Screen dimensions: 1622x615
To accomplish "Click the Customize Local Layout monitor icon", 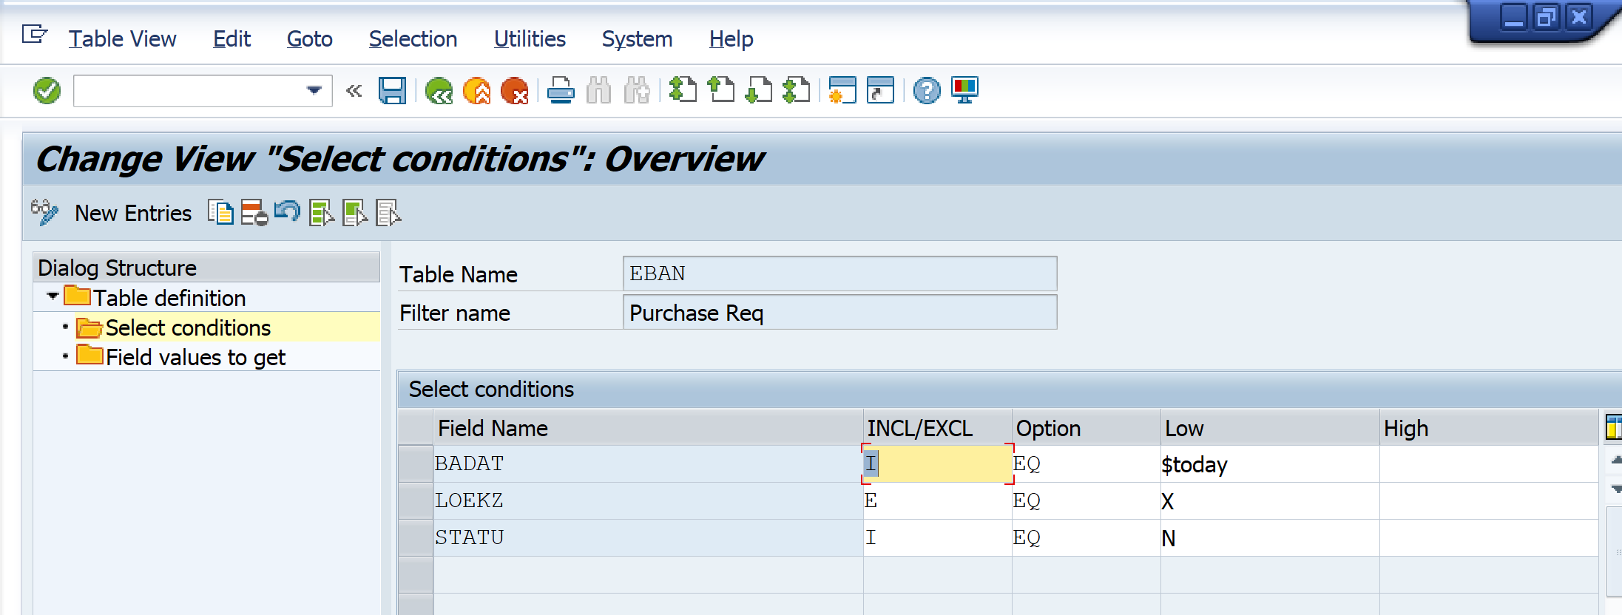I will click(964, 91).
